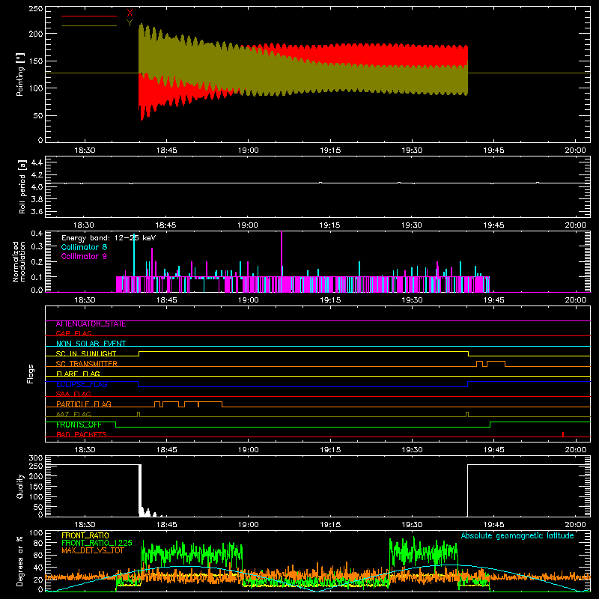This screenshot has width=599, height=599.
Task: Click the Normalized modulation axis title
Action: tap(19, 261)
